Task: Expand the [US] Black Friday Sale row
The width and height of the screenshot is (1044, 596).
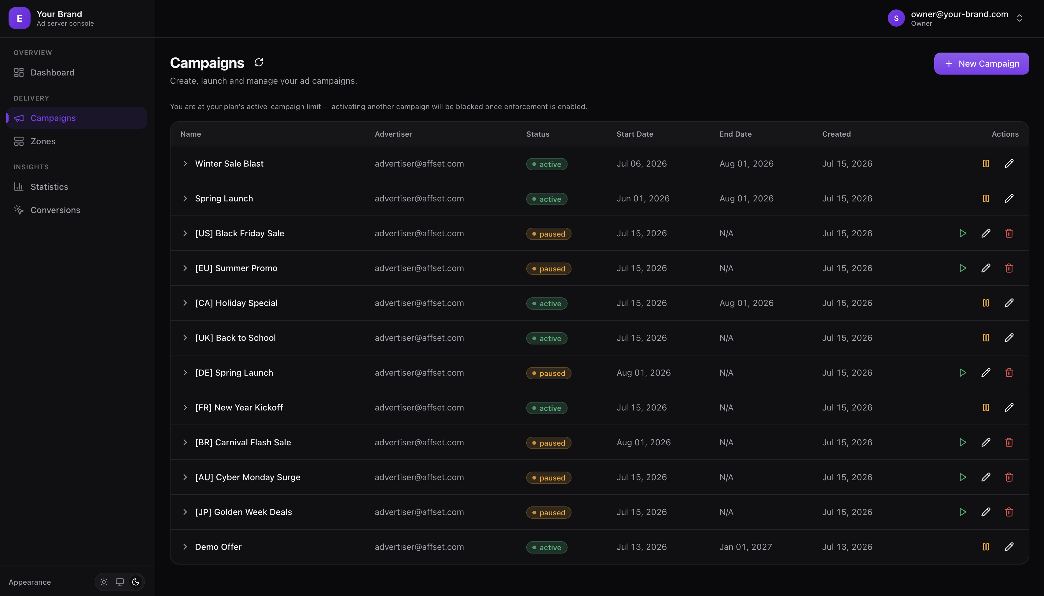Action: tap(185, 233)
